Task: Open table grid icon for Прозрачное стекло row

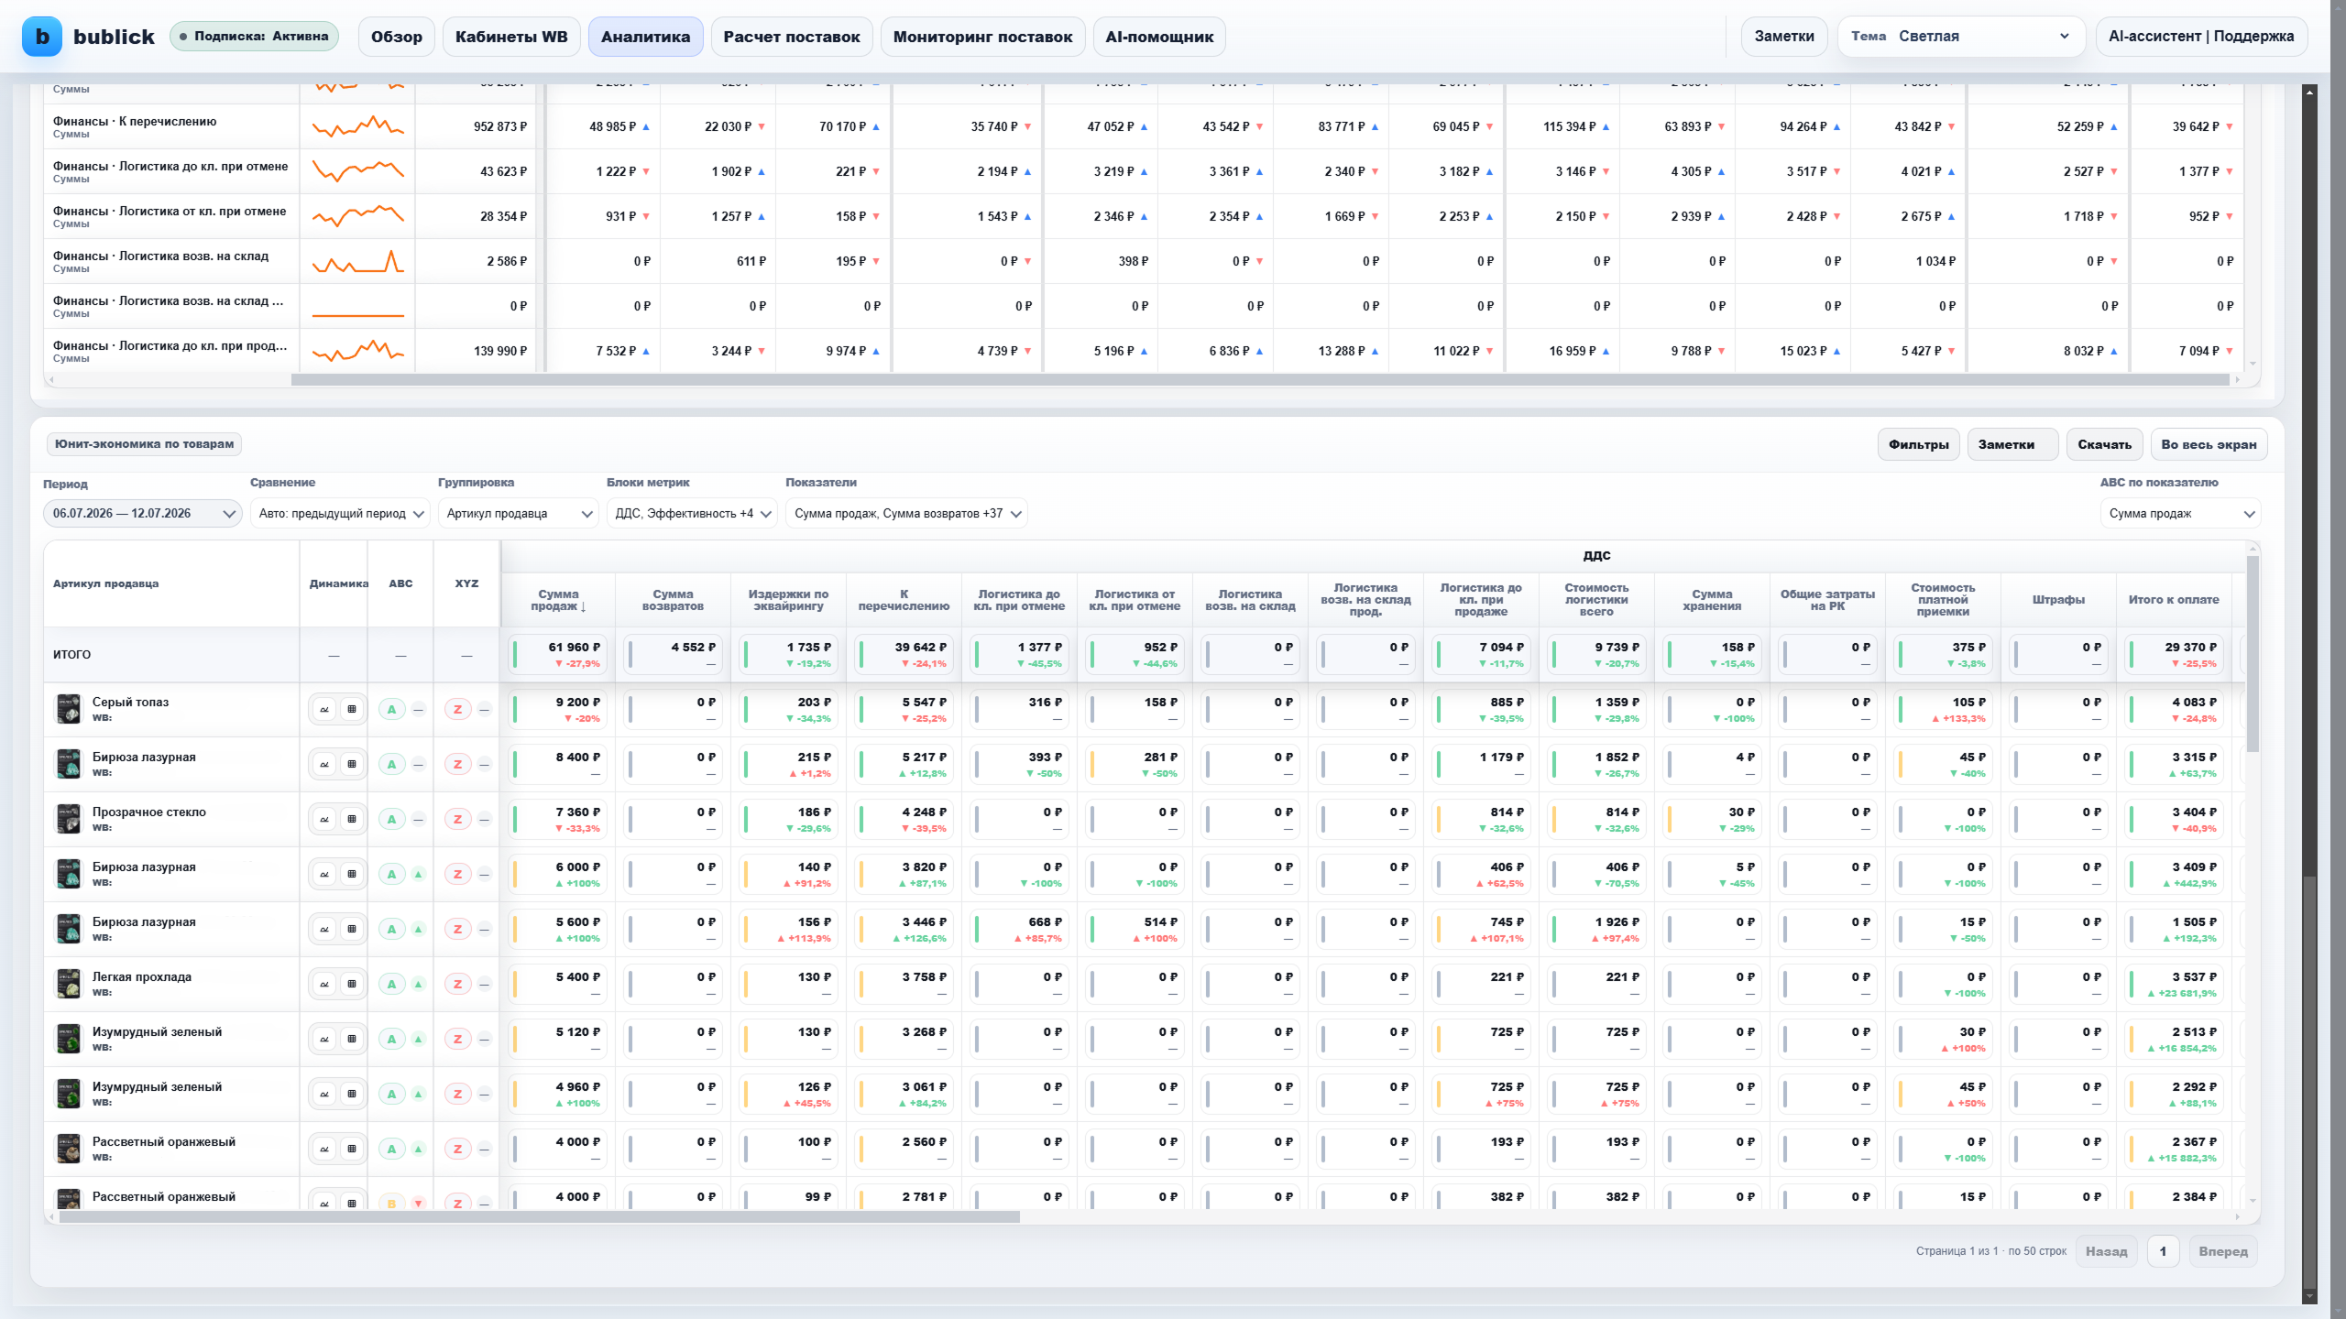Action: pyautogui.click(x=352, y=820)
